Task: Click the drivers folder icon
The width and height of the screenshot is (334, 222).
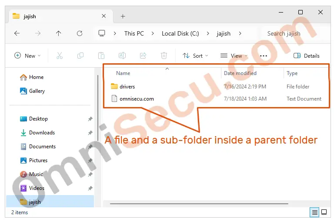Action: (114, 86)
